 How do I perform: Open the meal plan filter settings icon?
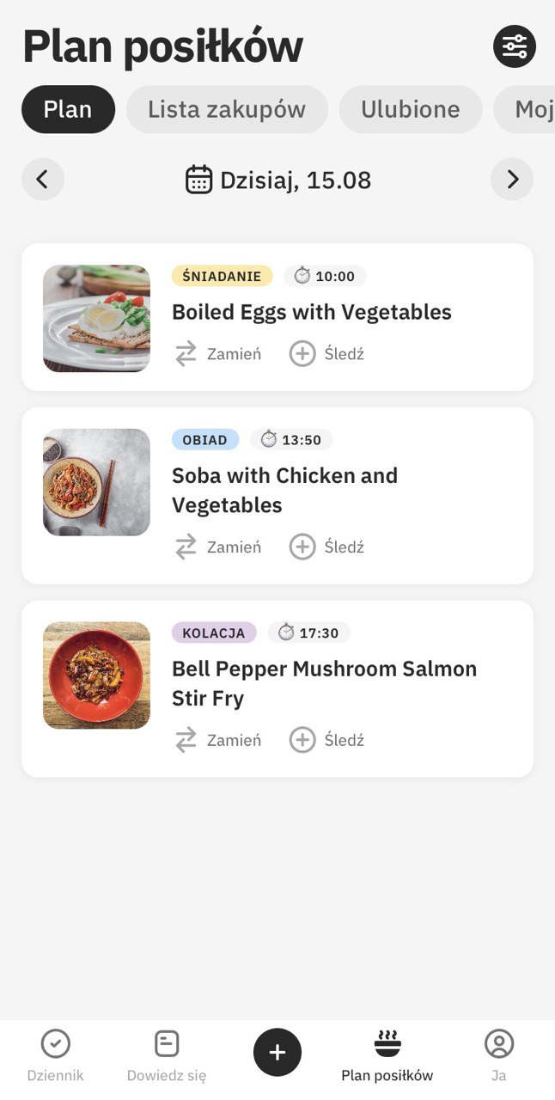(x=514, y=46)
